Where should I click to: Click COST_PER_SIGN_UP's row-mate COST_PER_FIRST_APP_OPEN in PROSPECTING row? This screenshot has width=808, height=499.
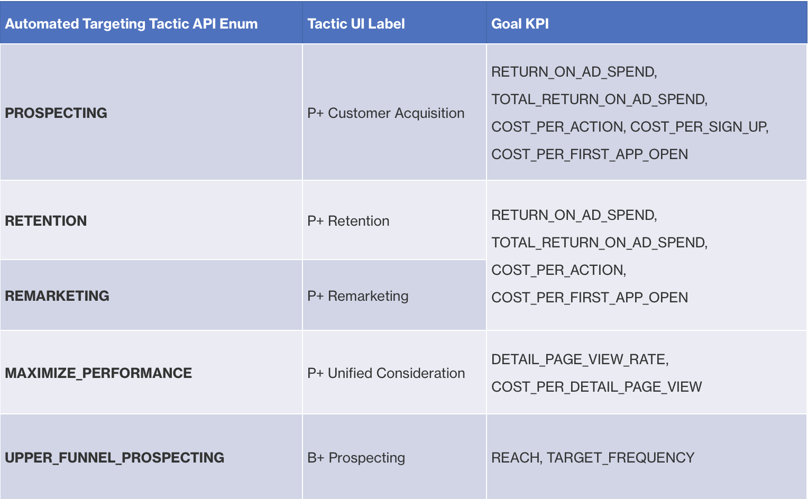pyautogui.click(x=589, y=154)
